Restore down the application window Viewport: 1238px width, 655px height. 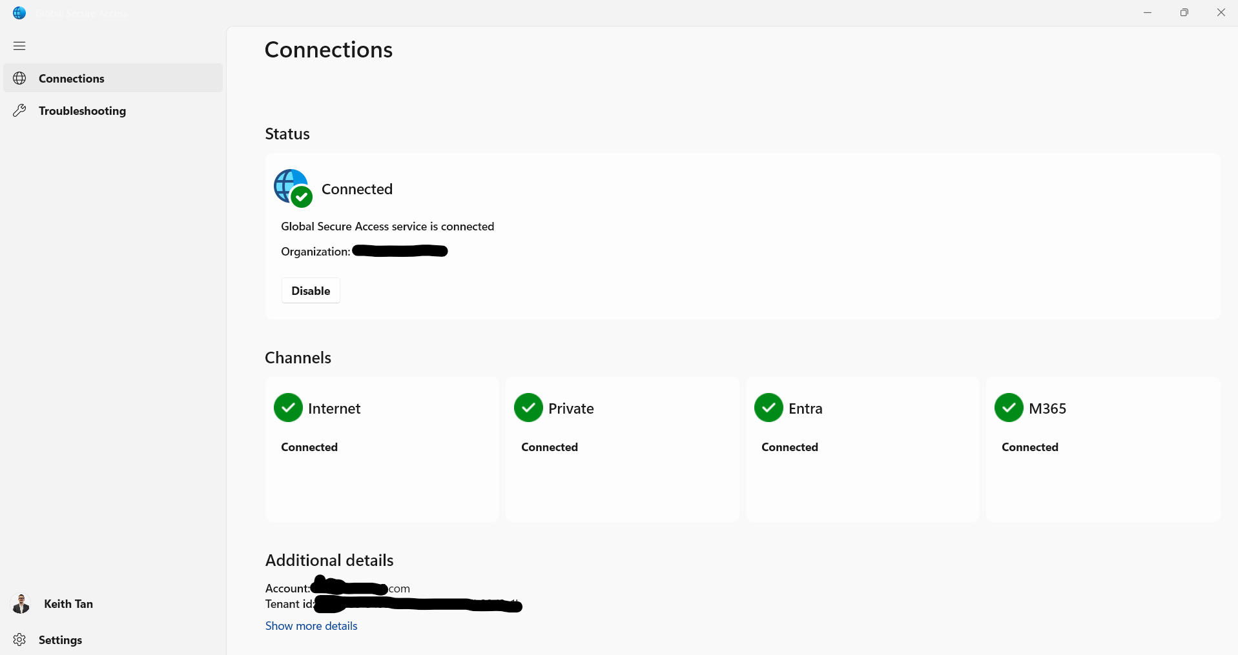(1184, 13)
